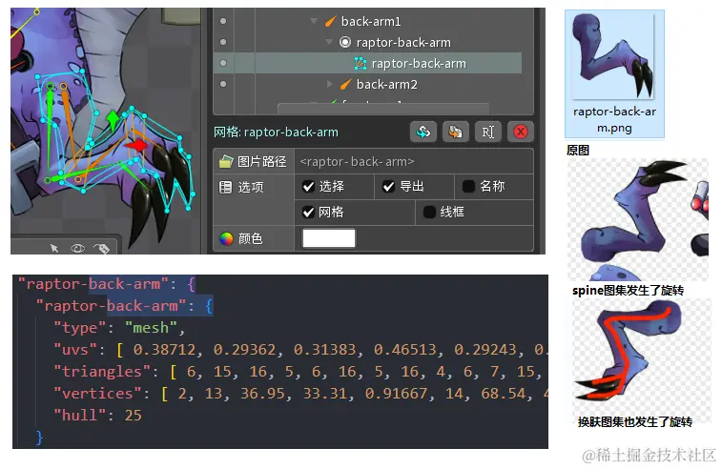722x469 pixels.
Task: Click the eye icon under the viewport
Action: [78, 249]
